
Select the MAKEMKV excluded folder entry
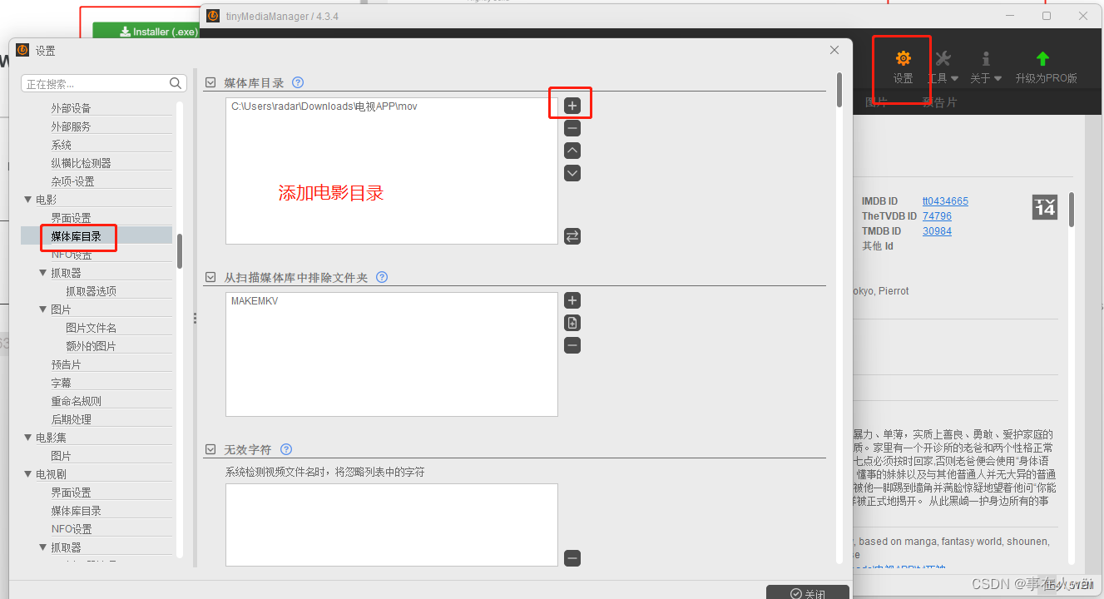(x=255, y=301)
